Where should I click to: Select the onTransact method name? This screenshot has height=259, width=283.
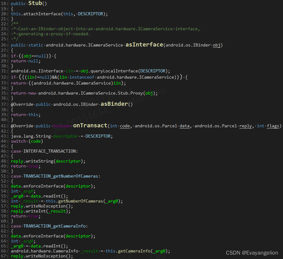90,125
